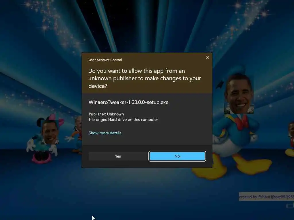
Task: Click the Publisher: Unknown text
Action: (x=106, y=114)
